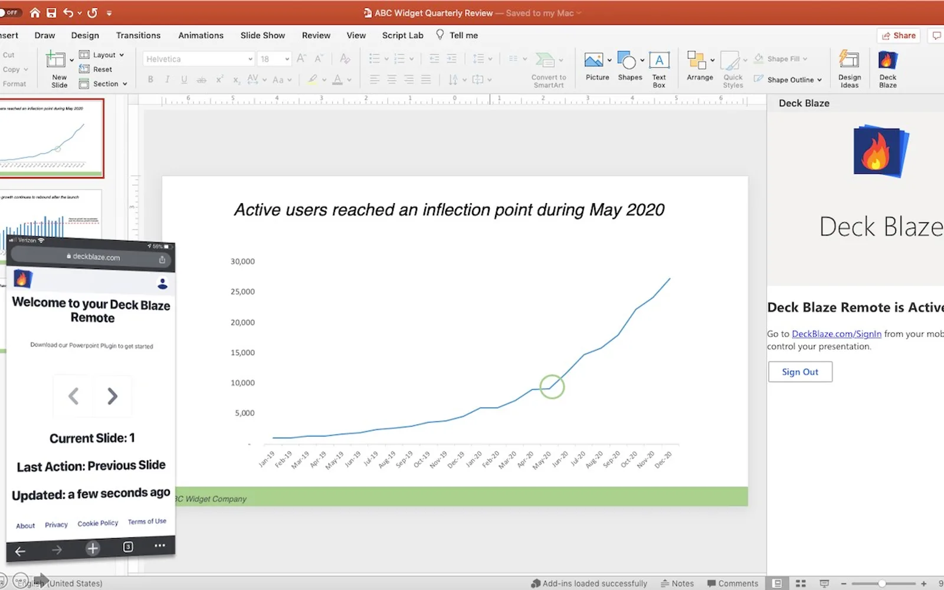Image resolution: width=944 pixels, height=590 pixels.
Task: Open the Shapes gallery
Action: tap(630, 66)
